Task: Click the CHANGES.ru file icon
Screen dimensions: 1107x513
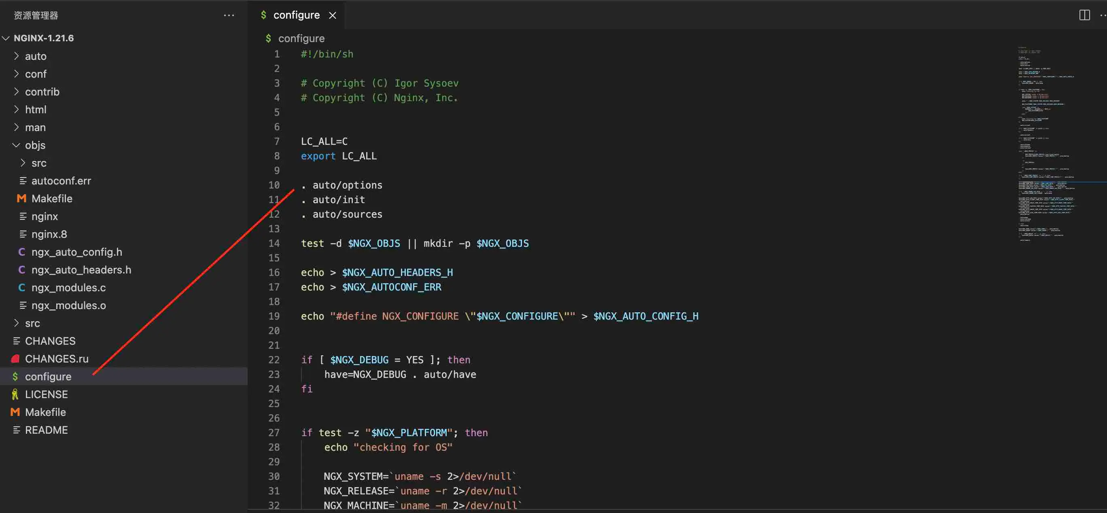Action: (15, 359)
